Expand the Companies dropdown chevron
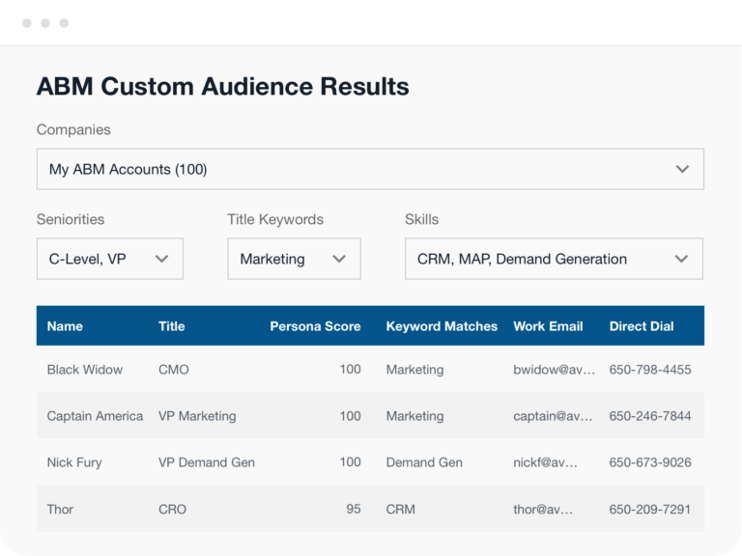This screenshot has height=556, width=742. tap(682, 169)
